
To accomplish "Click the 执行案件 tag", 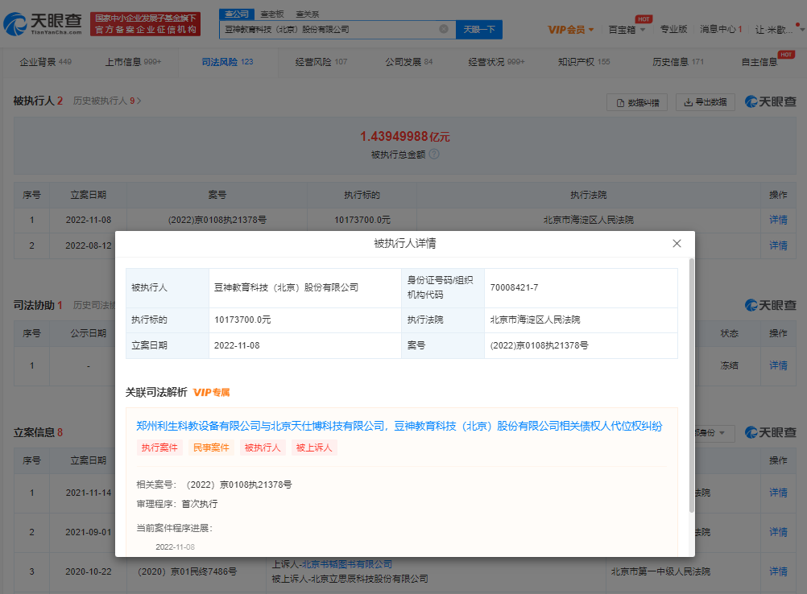I will click(159, 448).
